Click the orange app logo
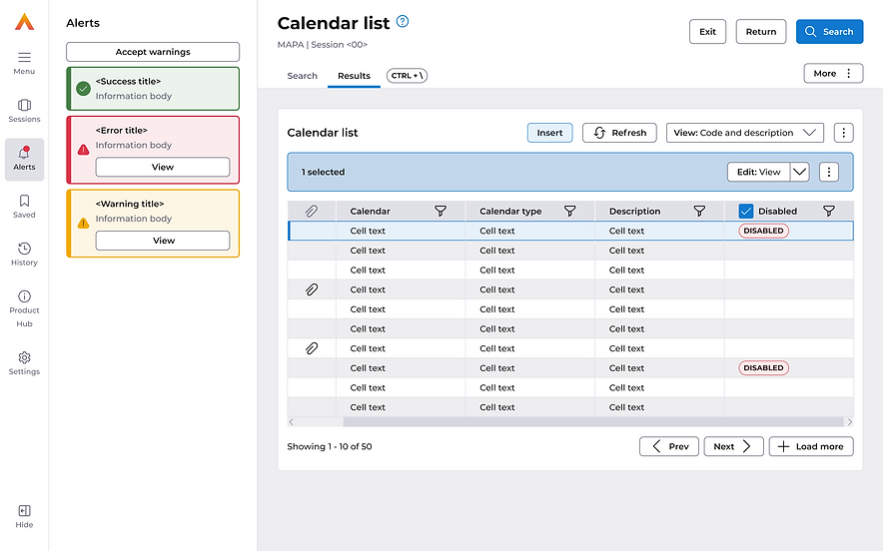Viewport: 883px width, 551px height. pos(24,22)
